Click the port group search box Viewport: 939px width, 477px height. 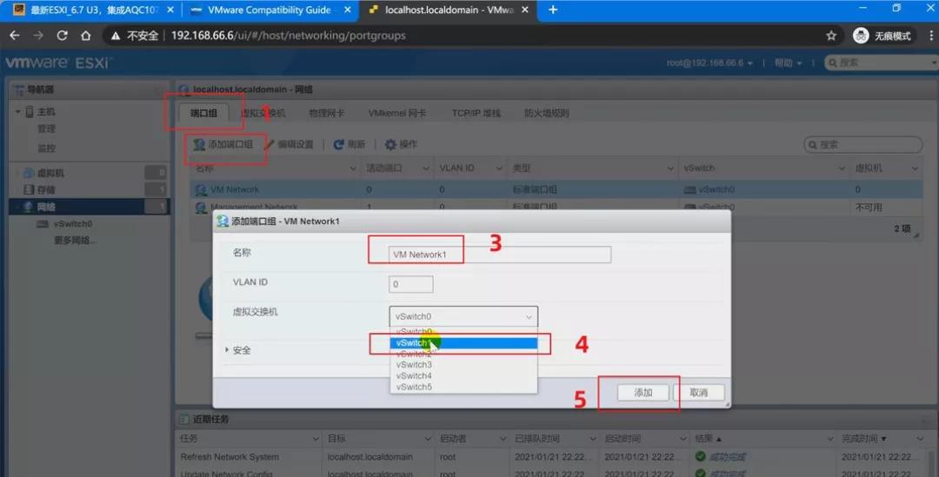862,145
